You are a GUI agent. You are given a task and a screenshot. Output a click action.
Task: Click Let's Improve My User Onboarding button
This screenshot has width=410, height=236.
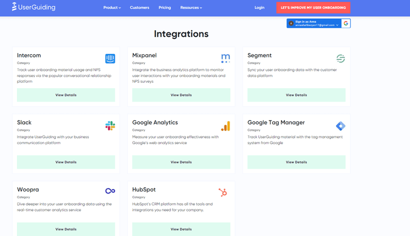click(313, 8)
